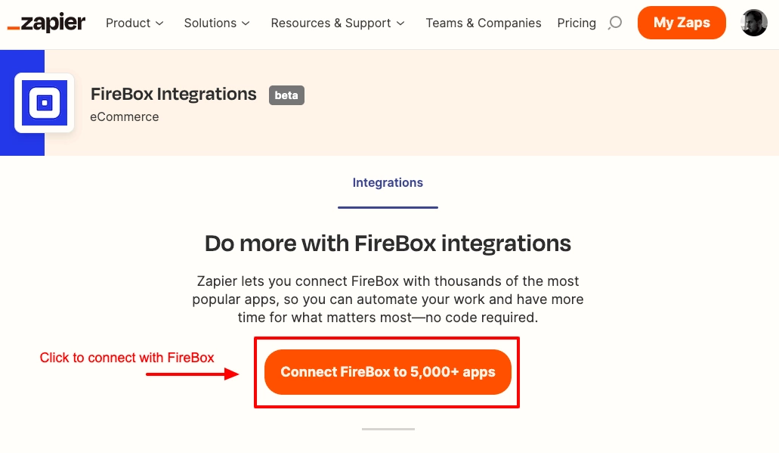This screenshot has width=779, height=453.
Task: Click the FireBox app logo icon
Action: 45,103
